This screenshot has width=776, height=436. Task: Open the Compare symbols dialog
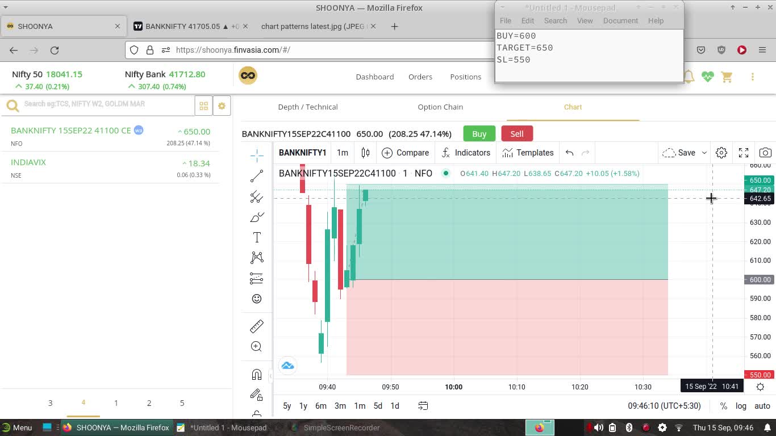click(406, 153)
